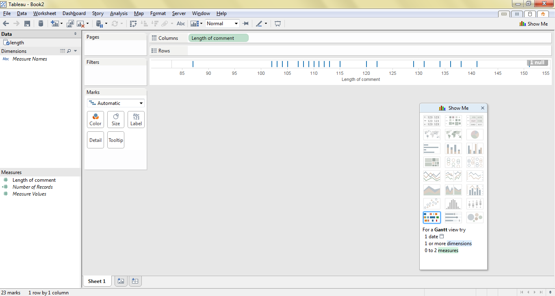
Task: Open the Server menu
Action: point(179,13)
